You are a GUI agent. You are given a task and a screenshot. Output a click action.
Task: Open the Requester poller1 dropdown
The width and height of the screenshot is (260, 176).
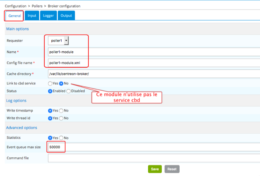[x=58, y=41]
